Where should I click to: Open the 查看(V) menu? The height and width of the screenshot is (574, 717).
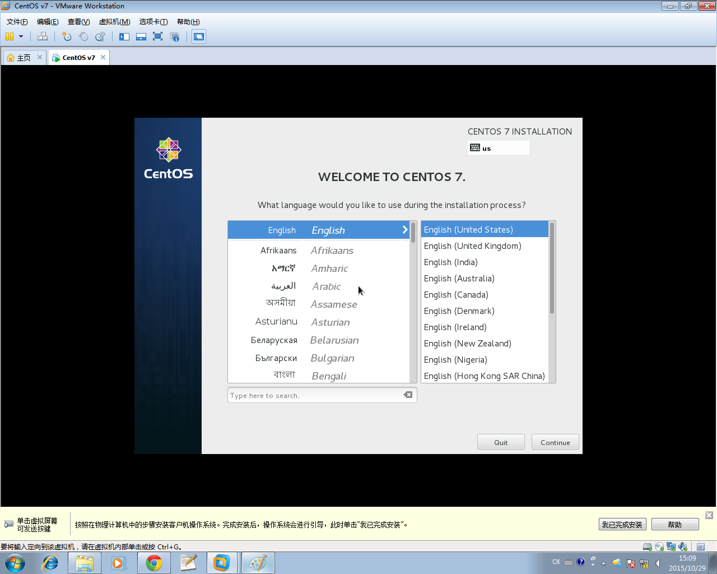click(x=79, y=22)
